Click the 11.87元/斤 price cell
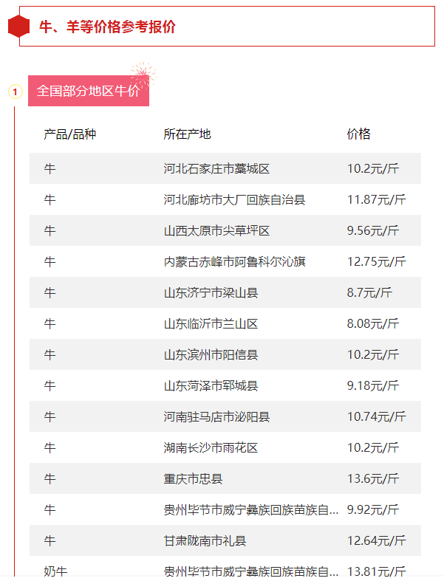Viewport: 444px width, 581px height. coord(376,200)
